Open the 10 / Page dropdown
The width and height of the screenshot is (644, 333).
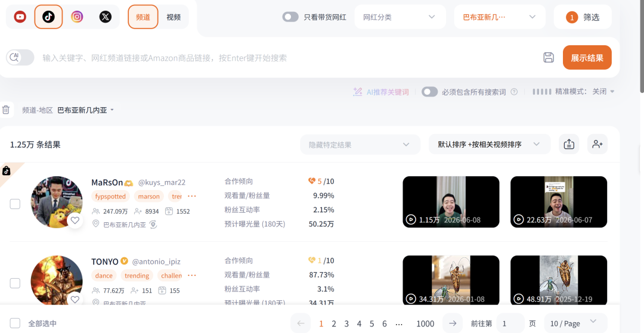pyautogui.click(x=576, y=323)
